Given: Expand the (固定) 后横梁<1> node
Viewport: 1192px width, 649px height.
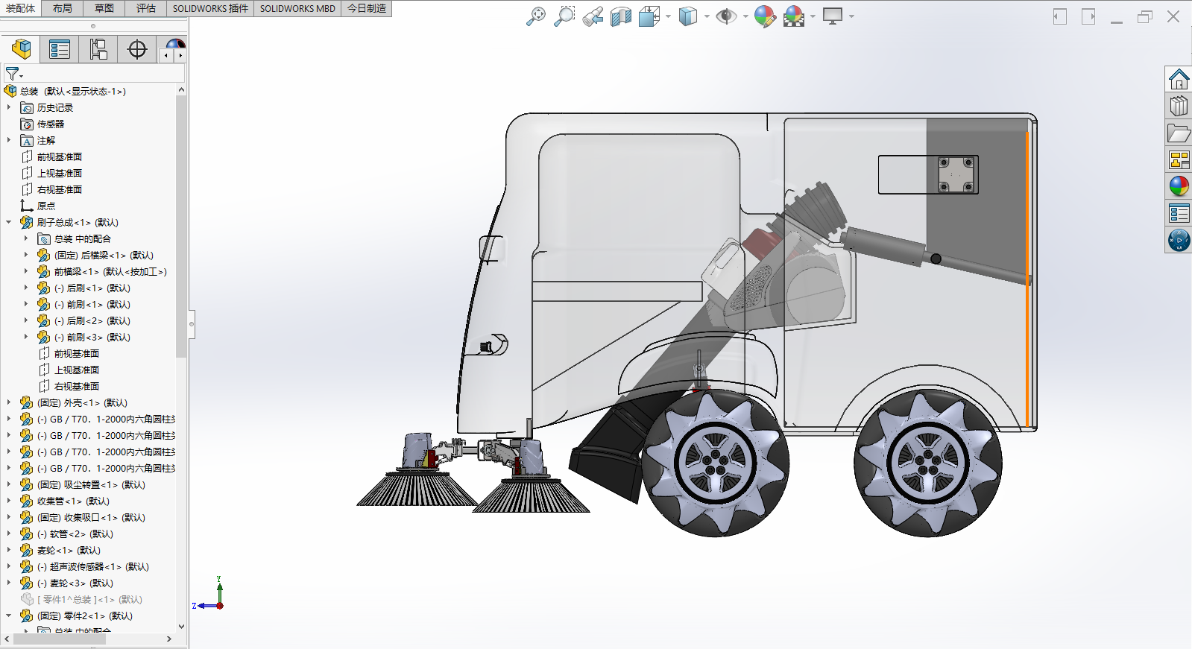Looking at the screenshot, I should (26, 255).
